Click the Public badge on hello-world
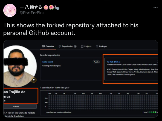Image resolution: width=162 pixels, height=121 pixels. click(x=96, y=62)
